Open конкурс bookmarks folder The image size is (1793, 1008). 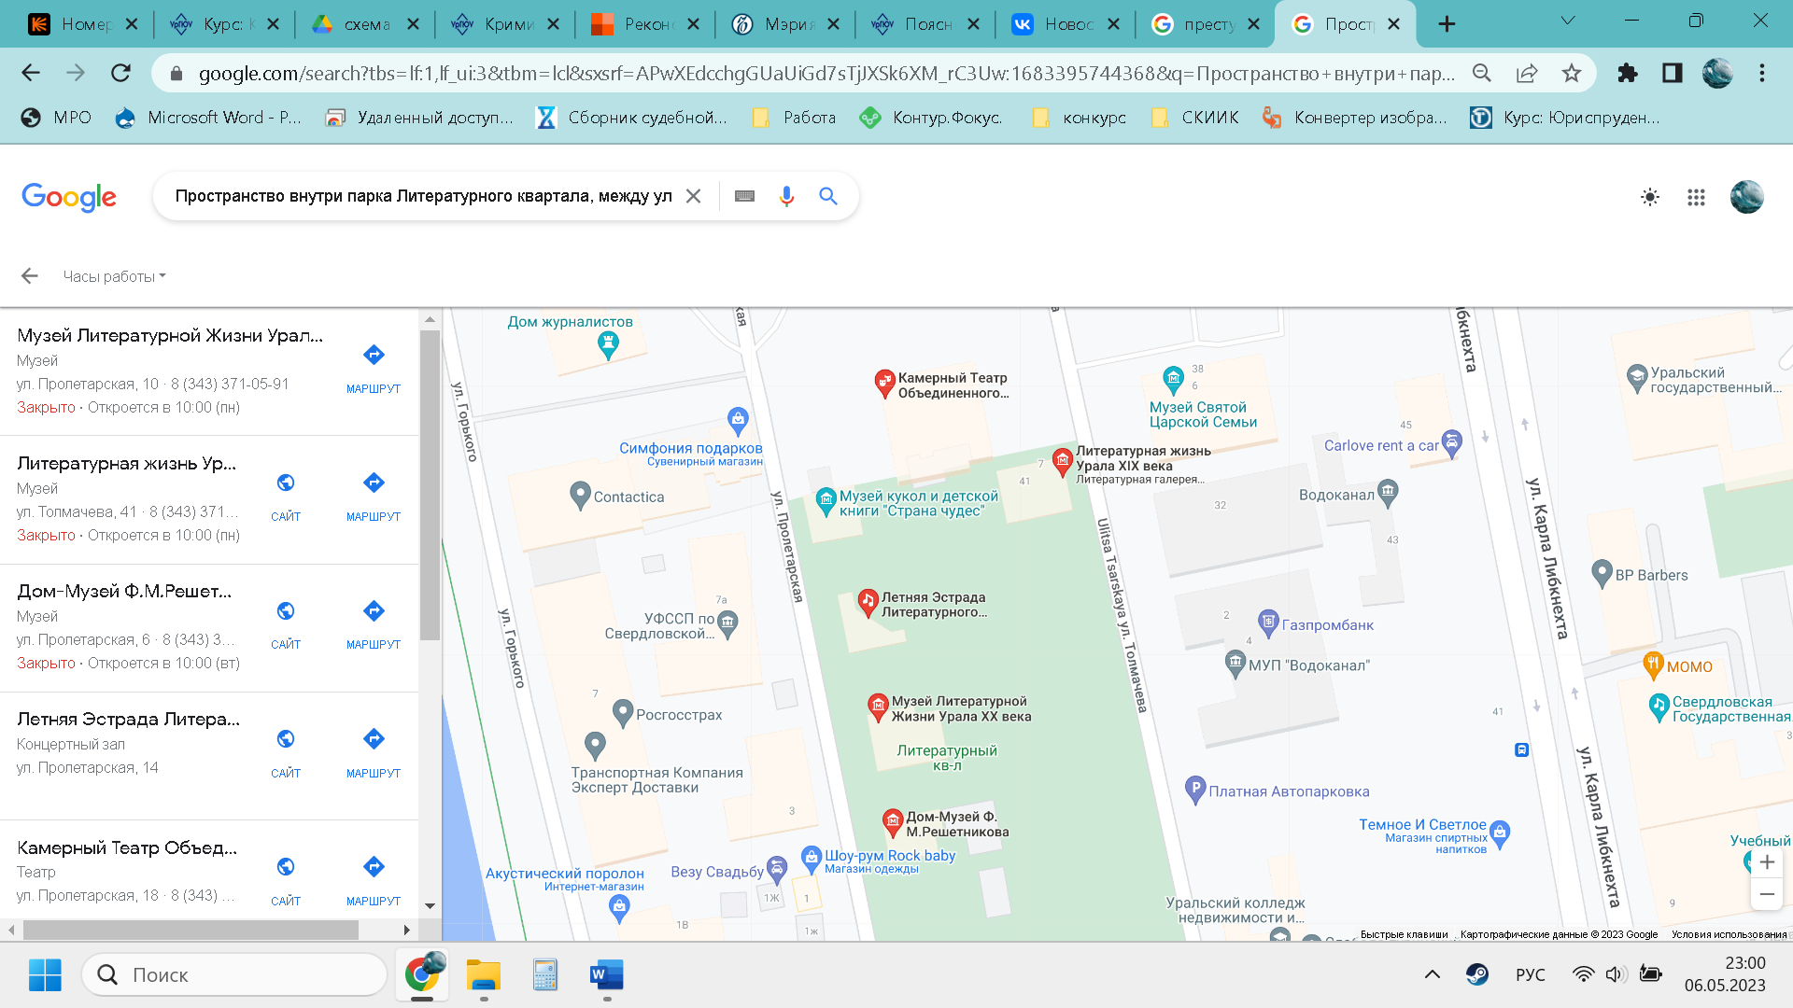1080,118
